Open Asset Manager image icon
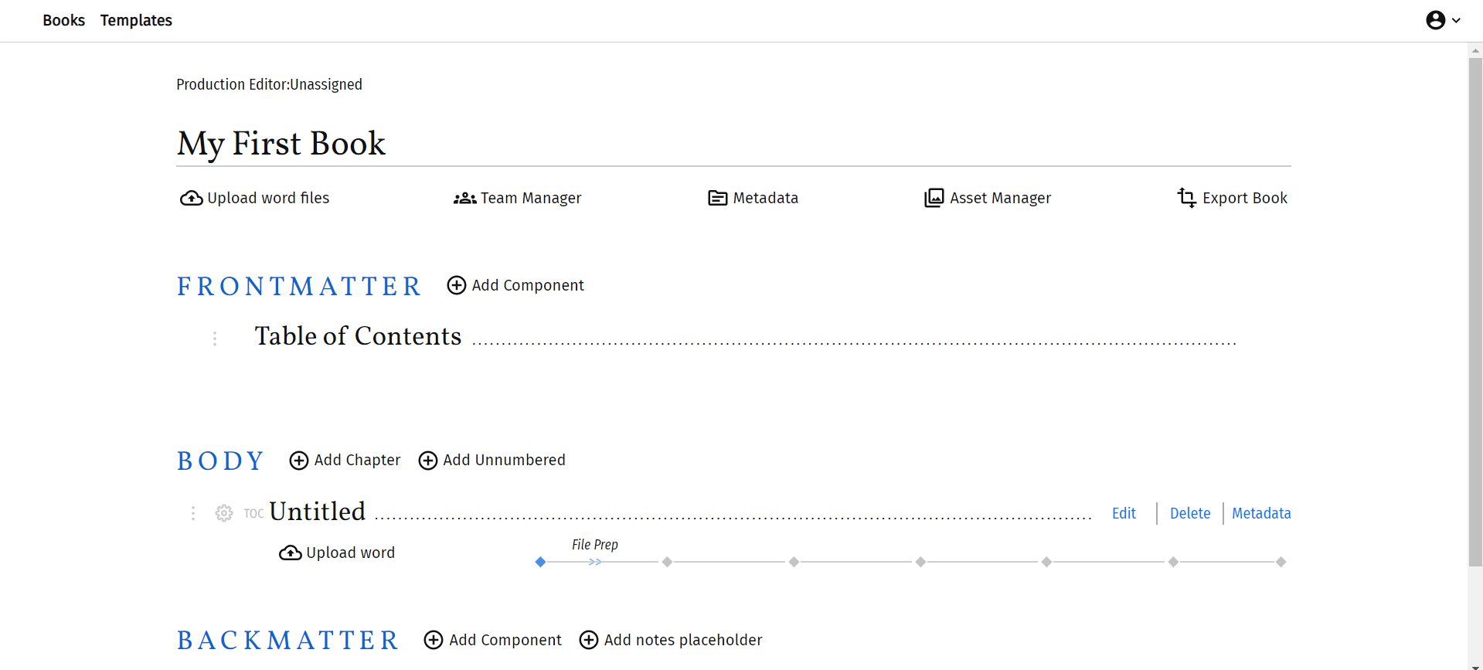This screenshot has height=670, width=1483. (x=934, y=199)
